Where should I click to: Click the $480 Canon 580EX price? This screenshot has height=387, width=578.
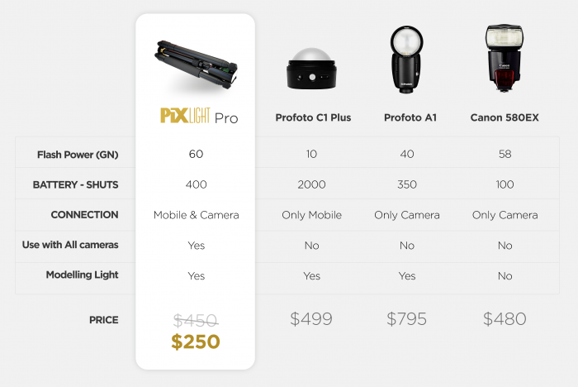[505, 318]
